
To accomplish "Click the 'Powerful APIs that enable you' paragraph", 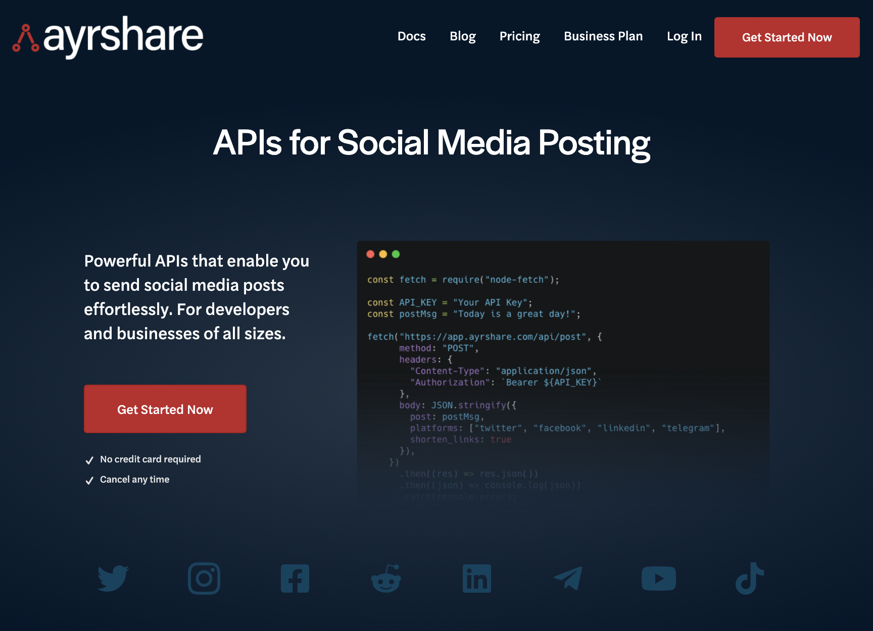I will point(197,297).
